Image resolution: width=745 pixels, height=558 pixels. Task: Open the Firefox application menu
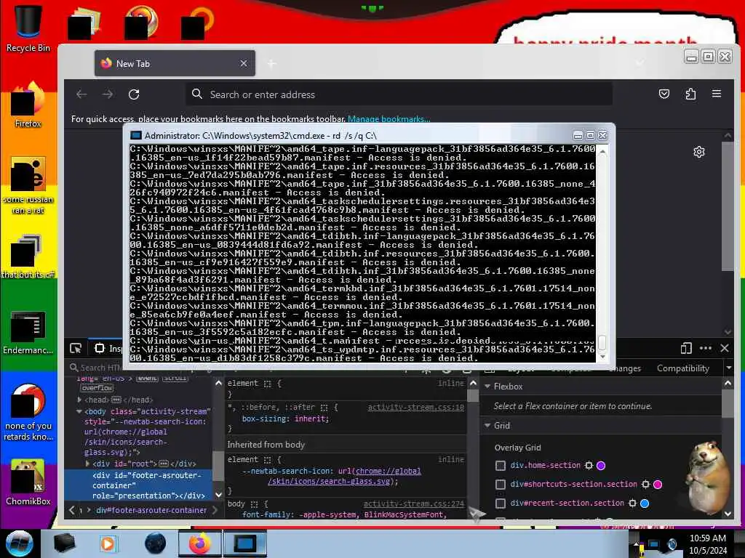[717, 94]
